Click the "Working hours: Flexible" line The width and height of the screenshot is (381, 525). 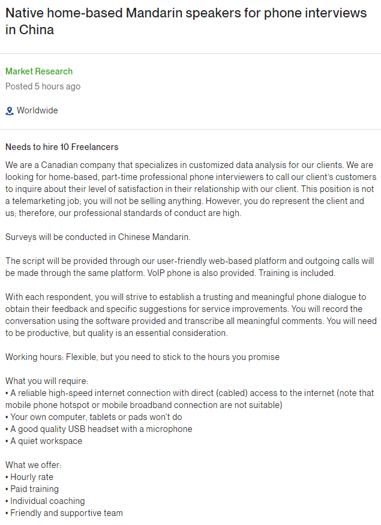click(x=142, y=357)
